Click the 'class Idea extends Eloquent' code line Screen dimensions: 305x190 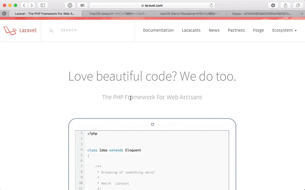pyautogui.click(x=114, y=150)
